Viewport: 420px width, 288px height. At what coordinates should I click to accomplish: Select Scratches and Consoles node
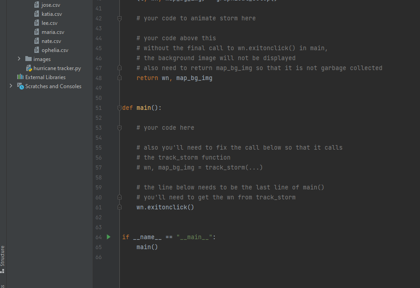[53, 86]
